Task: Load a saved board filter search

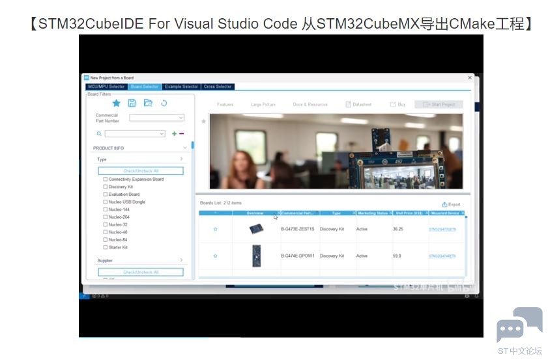Action: [148, 103]
